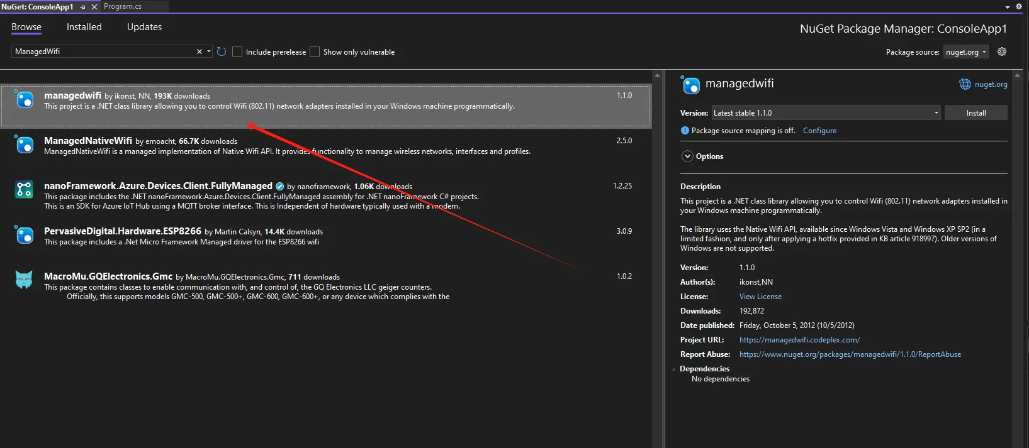This screenshot has width=1029, height=448.
Task: Select the PervasiveDigital.Hardware.ESP8266 package name
Action: (x=123, y=231)
